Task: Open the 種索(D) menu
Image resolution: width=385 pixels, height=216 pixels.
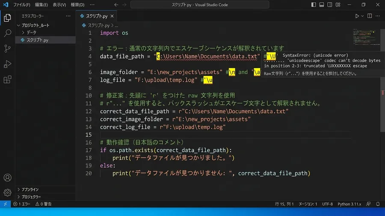Action: click(77, 5)
